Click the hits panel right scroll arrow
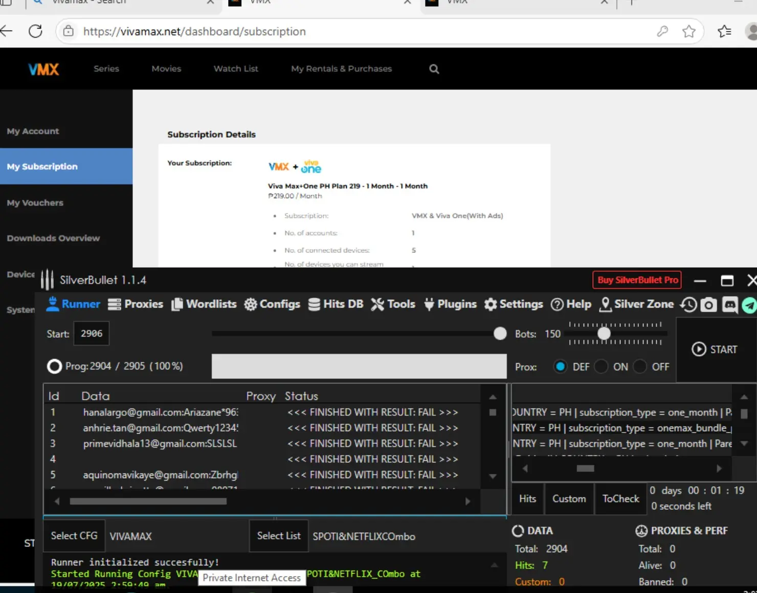Image resolution: width=757 pixels, height=593 pixels. point(719,468)
